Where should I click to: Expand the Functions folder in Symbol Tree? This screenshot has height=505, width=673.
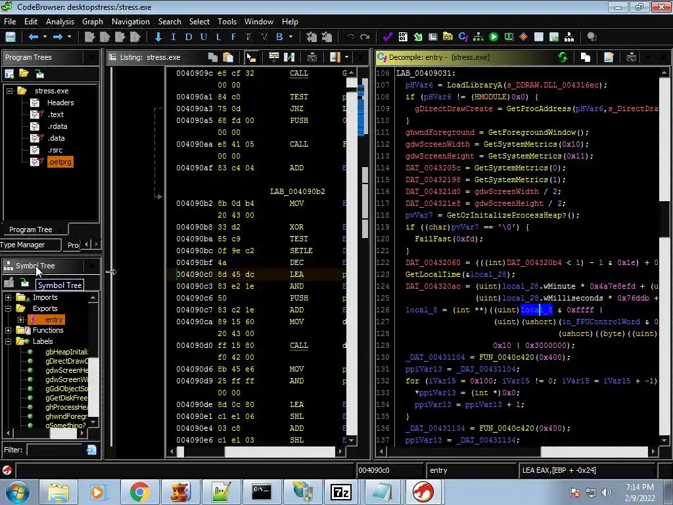tap(8, 330)
